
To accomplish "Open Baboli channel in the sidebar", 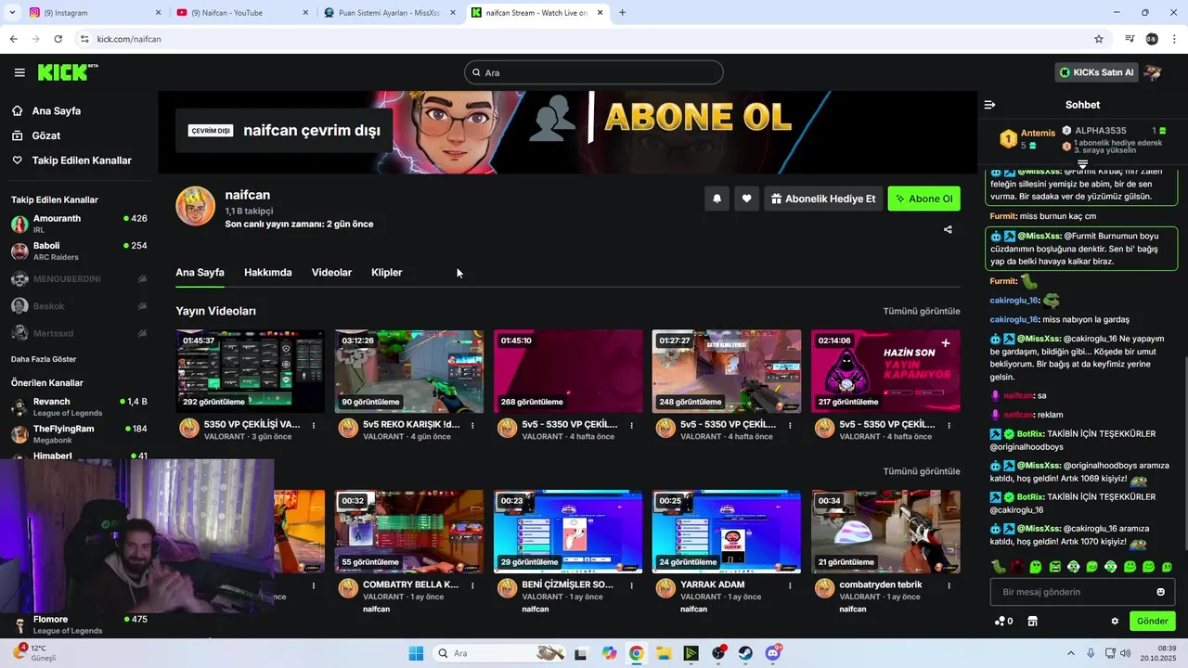I will point(79,250).
